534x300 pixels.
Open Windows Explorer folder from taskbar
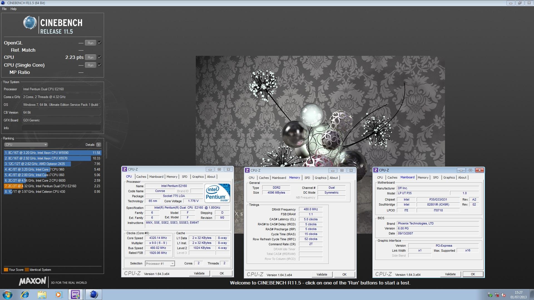pyautogui.click(x=42, y=294)
